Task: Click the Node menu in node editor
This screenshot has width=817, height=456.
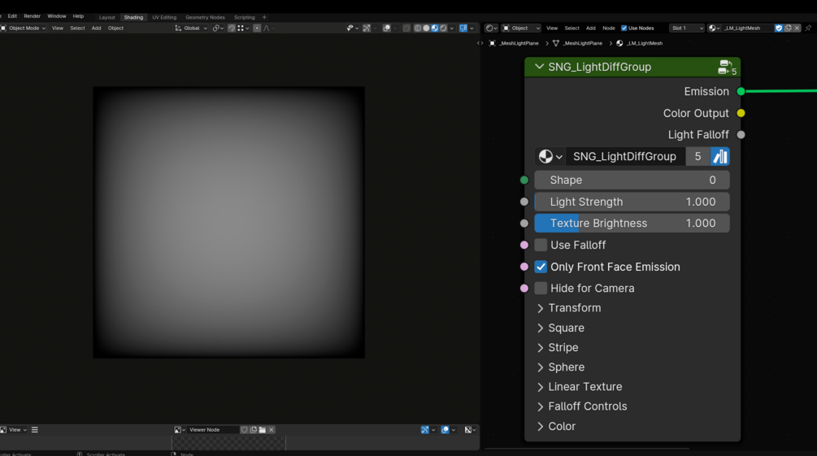Action: [x=609, y=28]
